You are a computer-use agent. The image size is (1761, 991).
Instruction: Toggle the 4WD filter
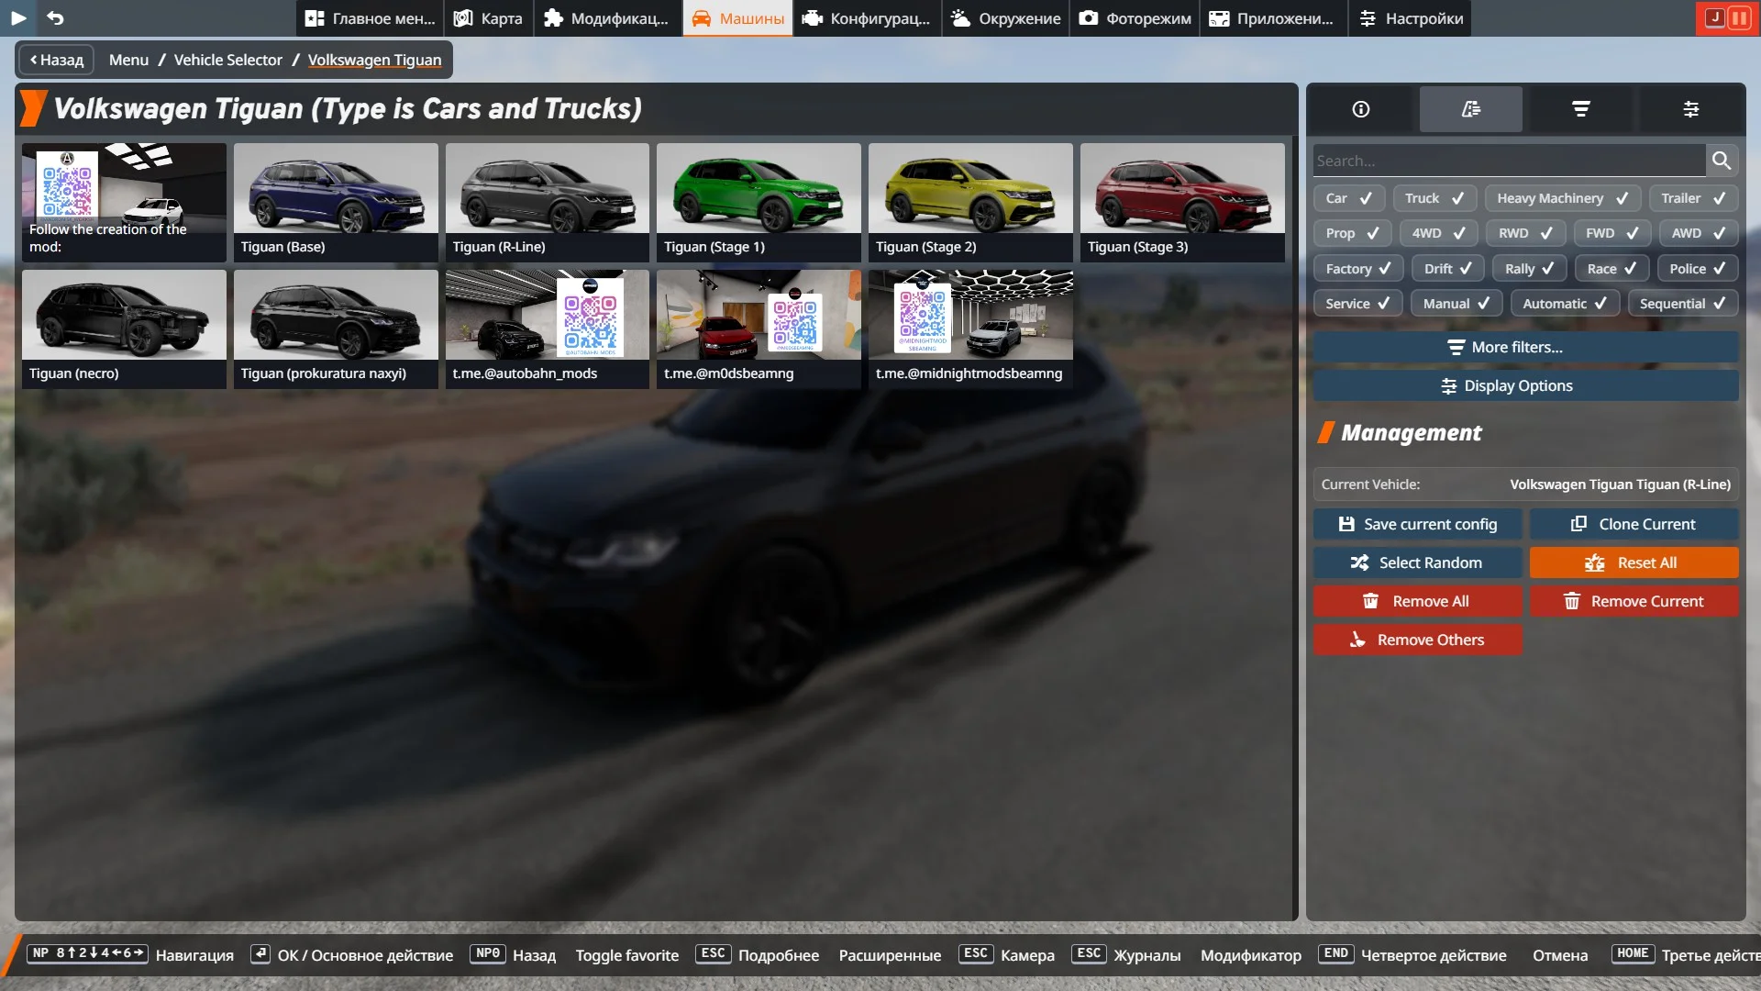1438,233
